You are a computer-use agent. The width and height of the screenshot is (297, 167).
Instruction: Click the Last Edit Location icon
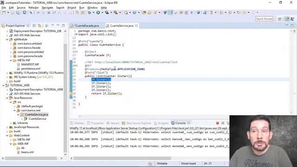pyautogui.click(x=239, y=13)
